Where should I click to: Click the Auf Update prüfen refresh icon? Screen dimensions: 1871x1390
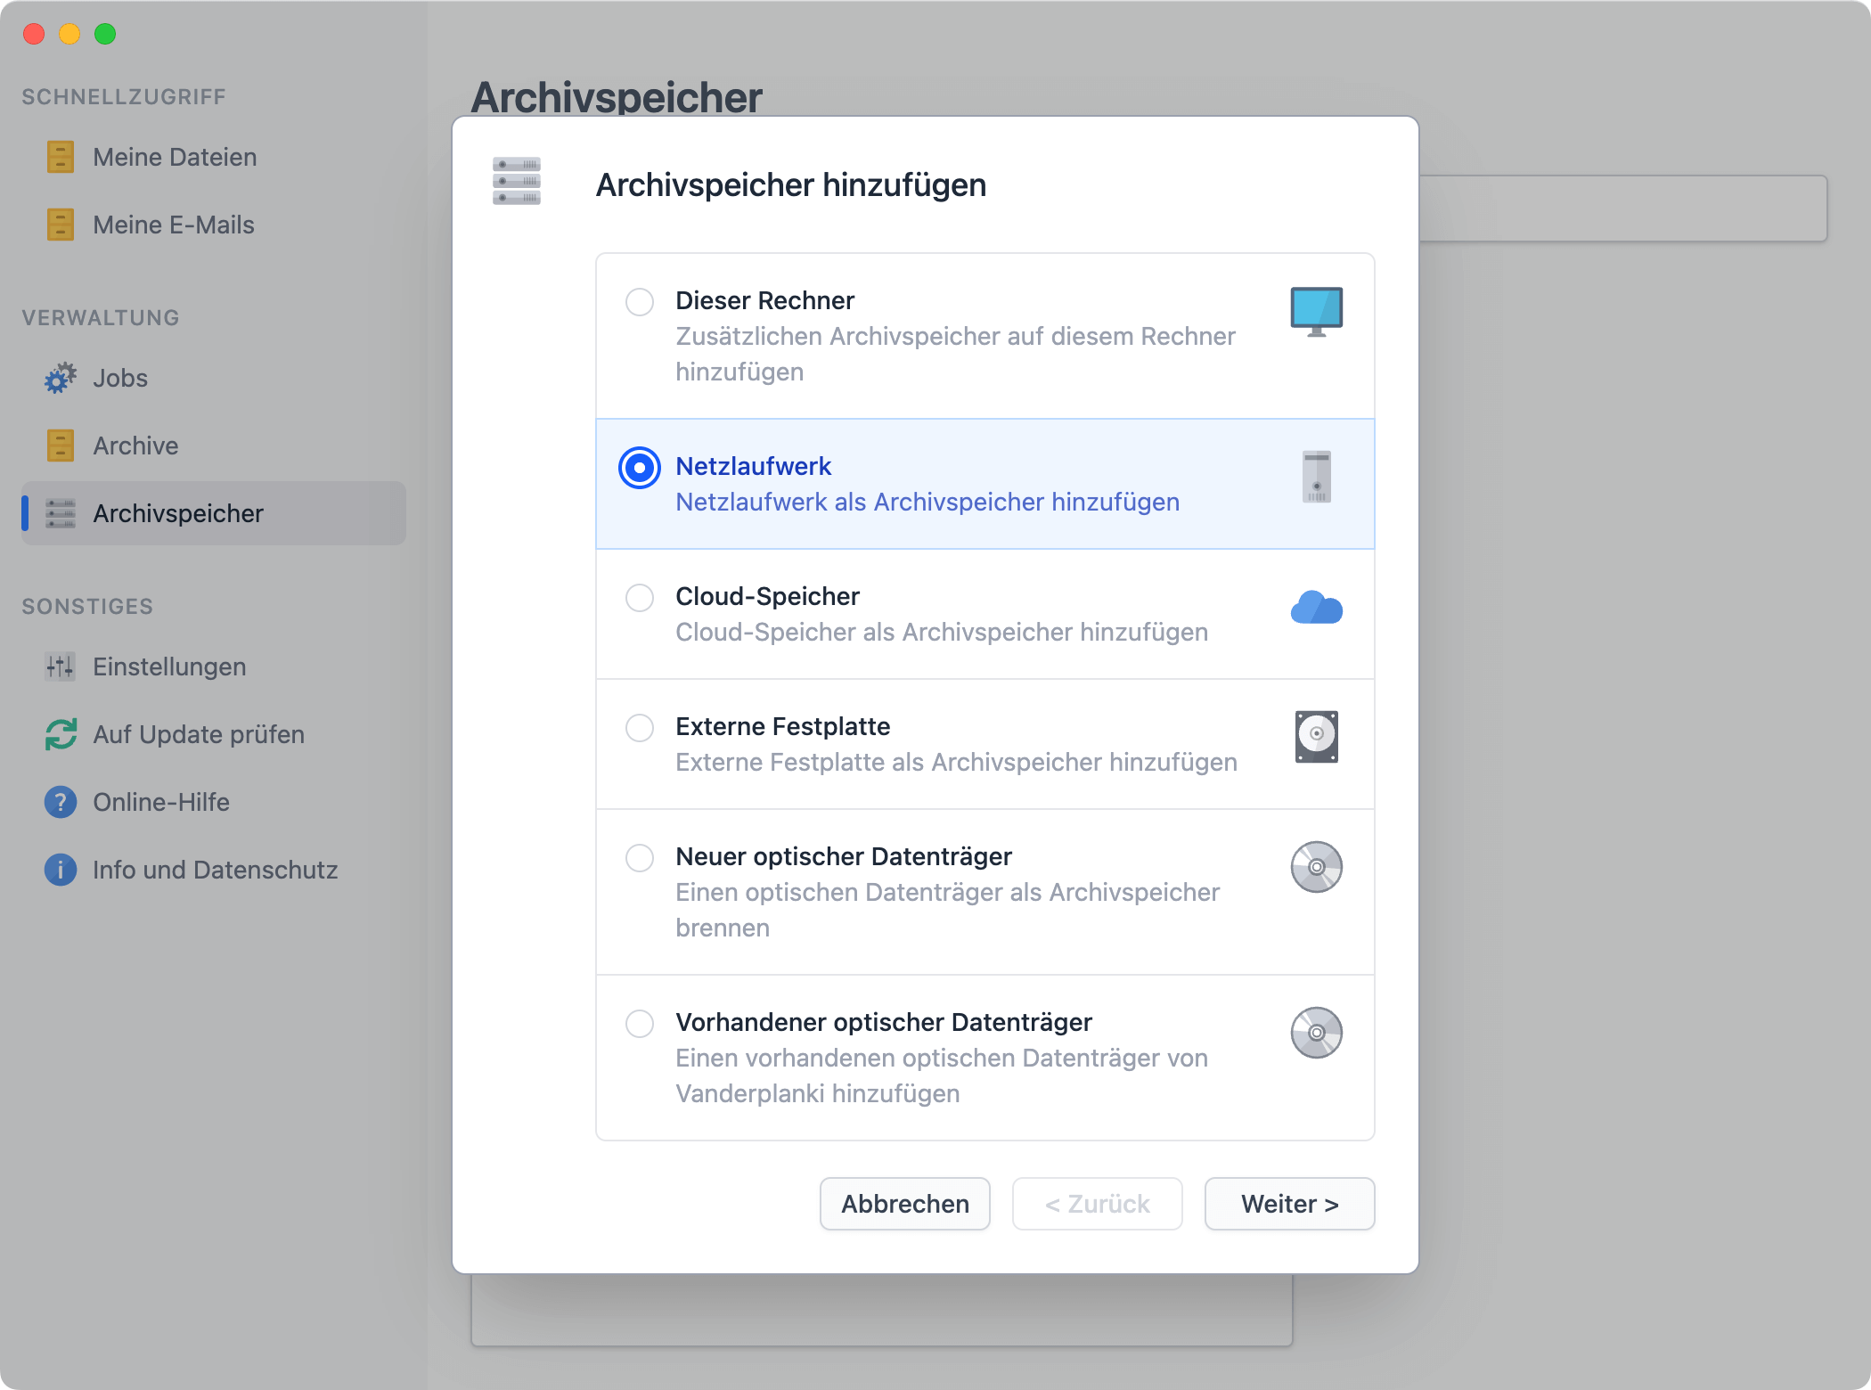tap(59, 734)
